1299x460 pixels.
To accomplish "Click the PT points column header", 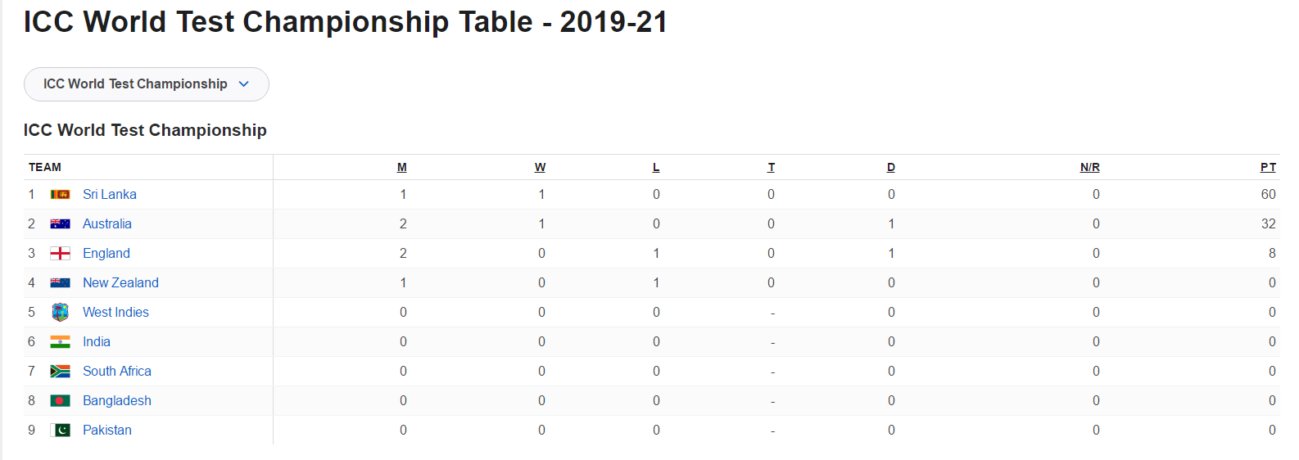I will pos(1268,168).
